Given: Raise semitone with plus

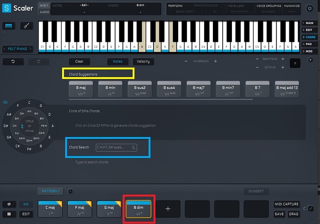Looking at the screenshot, I should tap(282, 59).
